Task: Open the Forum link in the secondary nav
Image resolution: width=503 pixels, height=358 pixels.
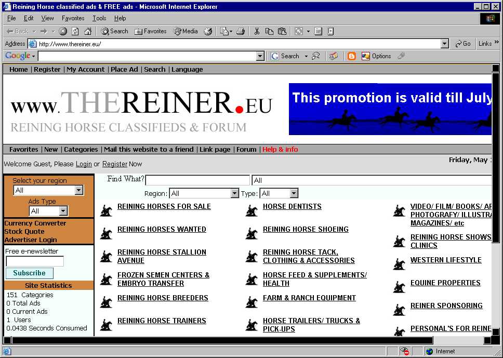Action: point(246,149)
